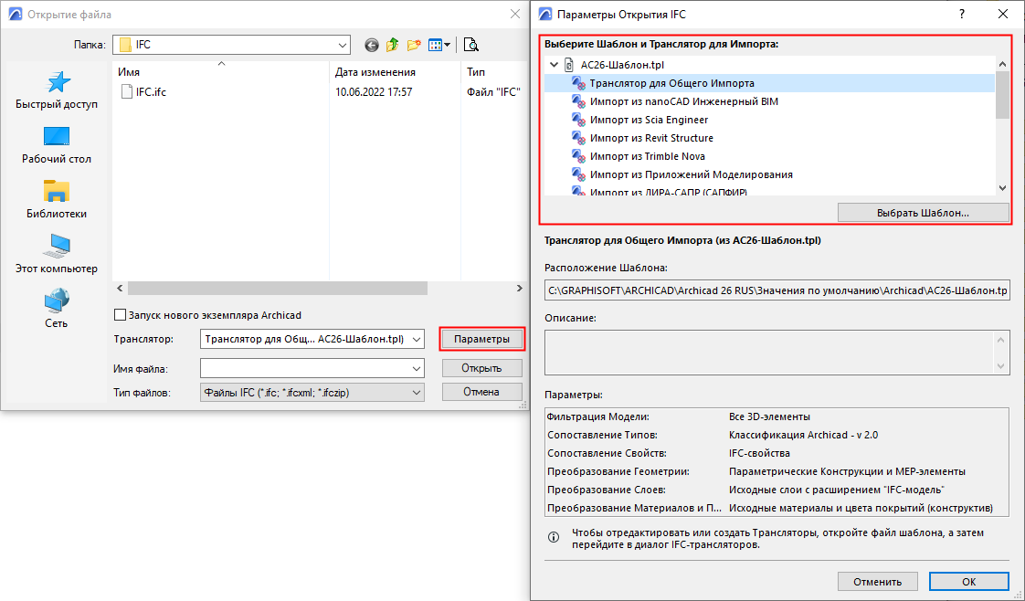Click the Описание text area
The height and width of the screenshot is (601, 1025).
tap(777, 353)
